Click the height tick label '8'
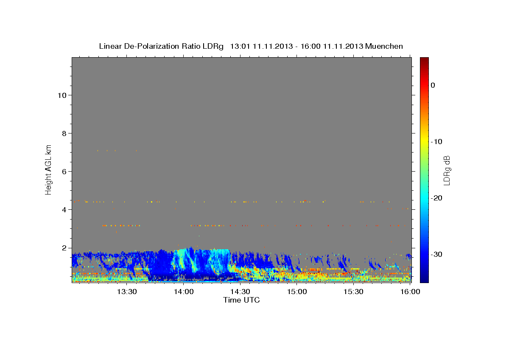 point(65,133)
